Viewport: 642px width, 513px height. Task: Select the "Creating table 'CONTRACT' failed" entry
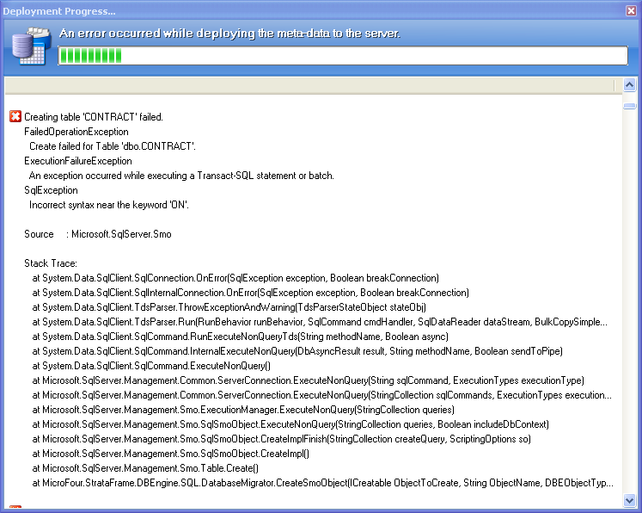[x=94, y=117]
